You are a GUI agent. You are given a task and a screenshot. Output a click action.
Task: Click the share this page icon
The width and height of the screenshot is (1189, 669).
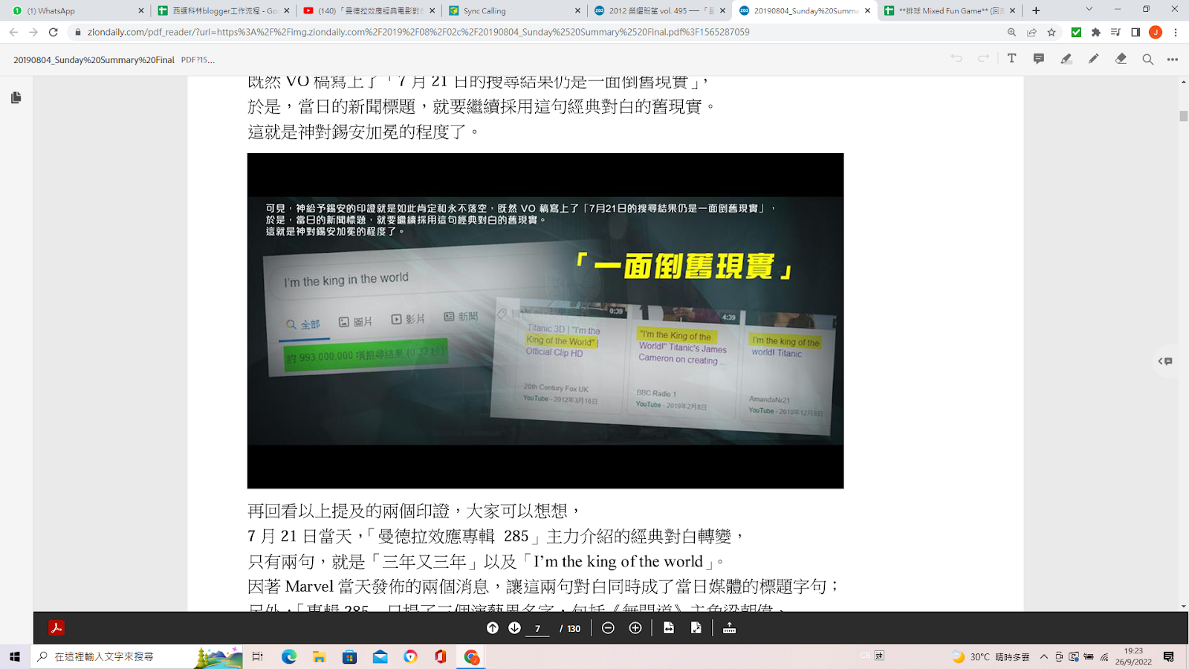coord(1031,32)
